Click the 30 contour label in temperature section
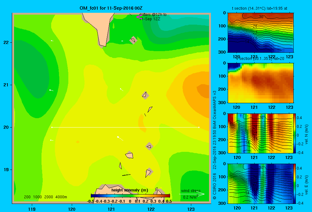The width and height of the screenshot is (312, 212). pyautogui.click(x=261, y=17)
